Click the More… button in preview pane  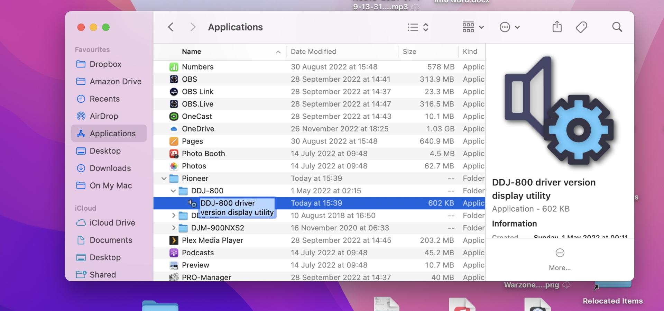tap(560, 259)
